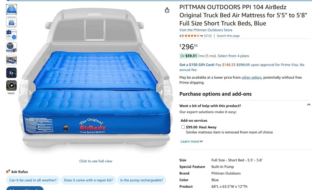This screenshot has height=190, width=312.
Task: View the people on mattress thumbnail
Action: (11, 60)
